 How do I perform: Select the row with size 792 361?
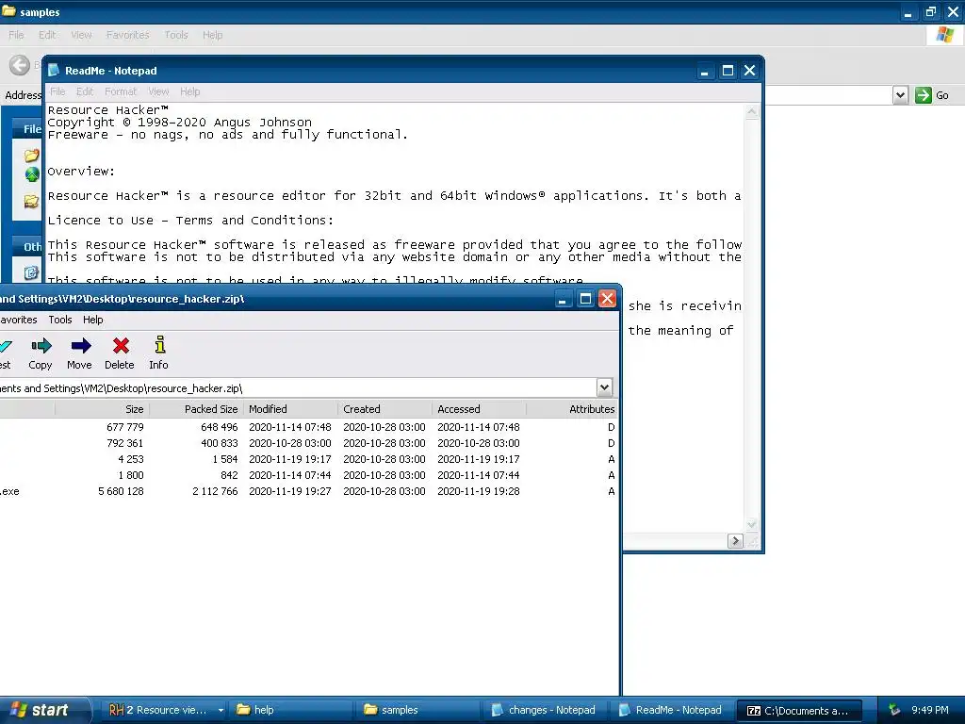click(308, 443)
